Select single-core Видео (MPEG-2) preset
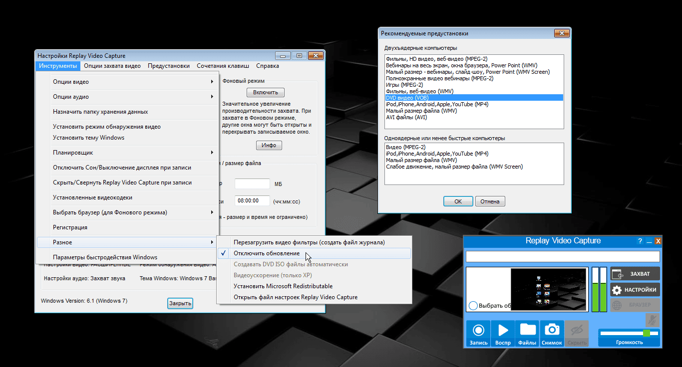This screenshot has width=682, height=367. click(474, 147)
